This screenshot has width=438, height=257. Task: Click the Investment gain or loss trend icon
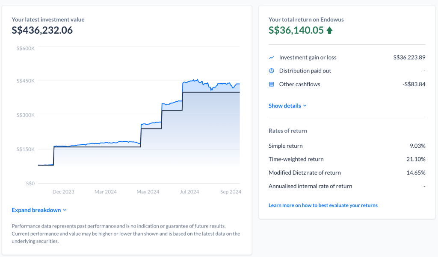tap(271, 58)
